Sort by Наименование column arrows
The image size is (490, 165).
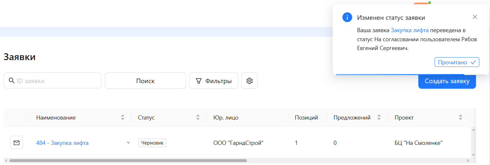pyautogui.click(x=122, y=118)
